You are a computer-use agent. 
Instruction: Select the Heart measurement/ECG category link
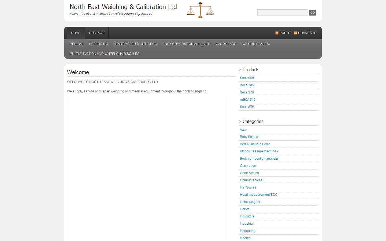(x=258, y=194)
